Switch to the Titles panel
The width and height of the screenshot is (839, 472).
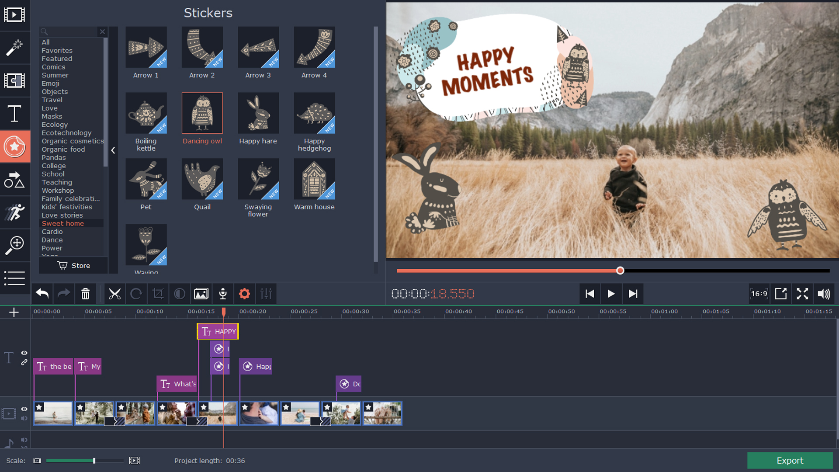click(x=15, y=114)
